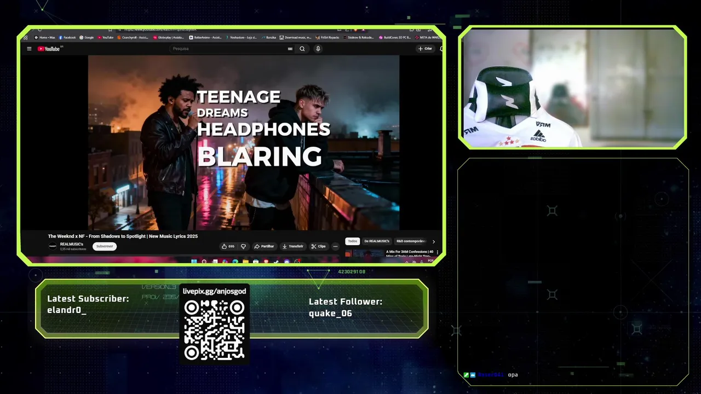Viewport: 701px width, 394px height.
Task: Click the taskbar search magnifier icon
Action: (x=204, y=262)
